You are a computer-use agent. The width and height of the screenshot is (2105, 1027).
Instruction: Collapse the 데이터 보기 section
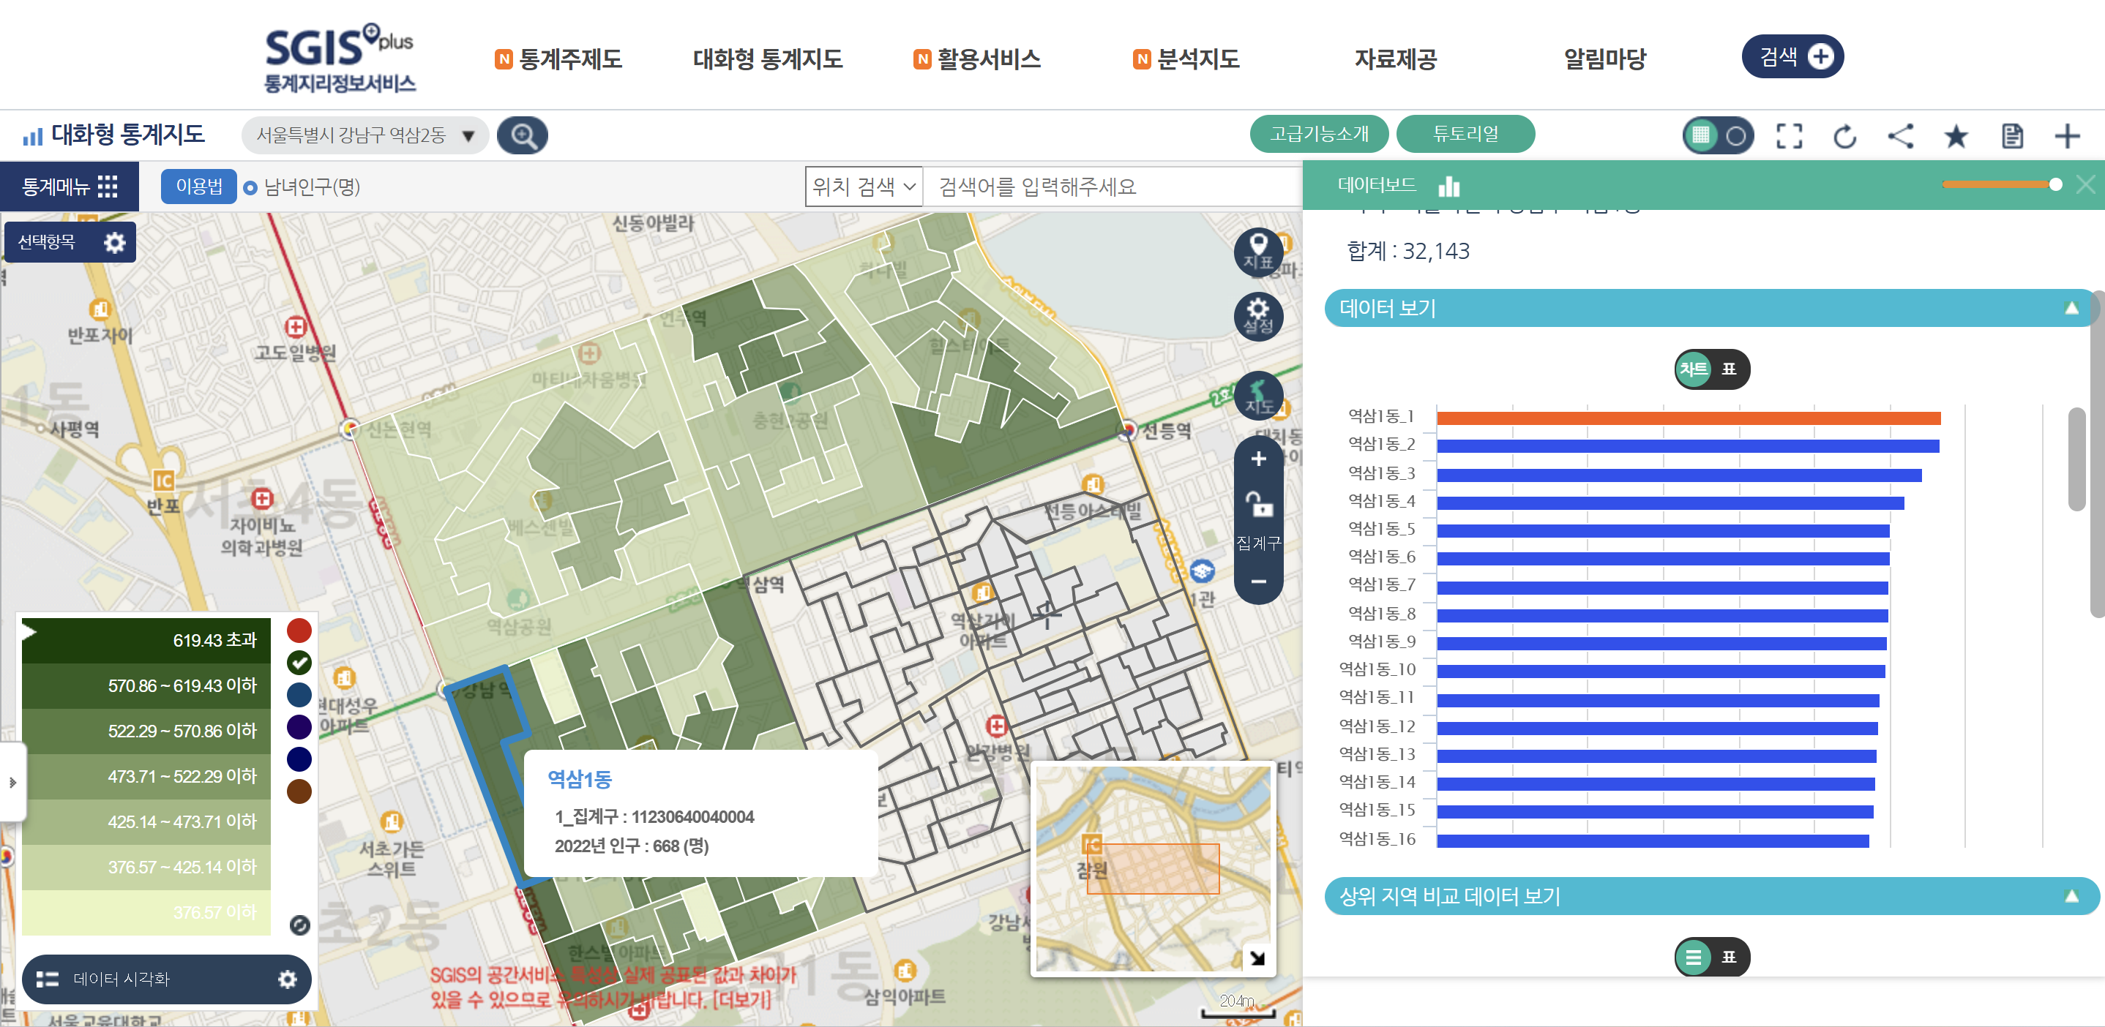click(2071, 308)
